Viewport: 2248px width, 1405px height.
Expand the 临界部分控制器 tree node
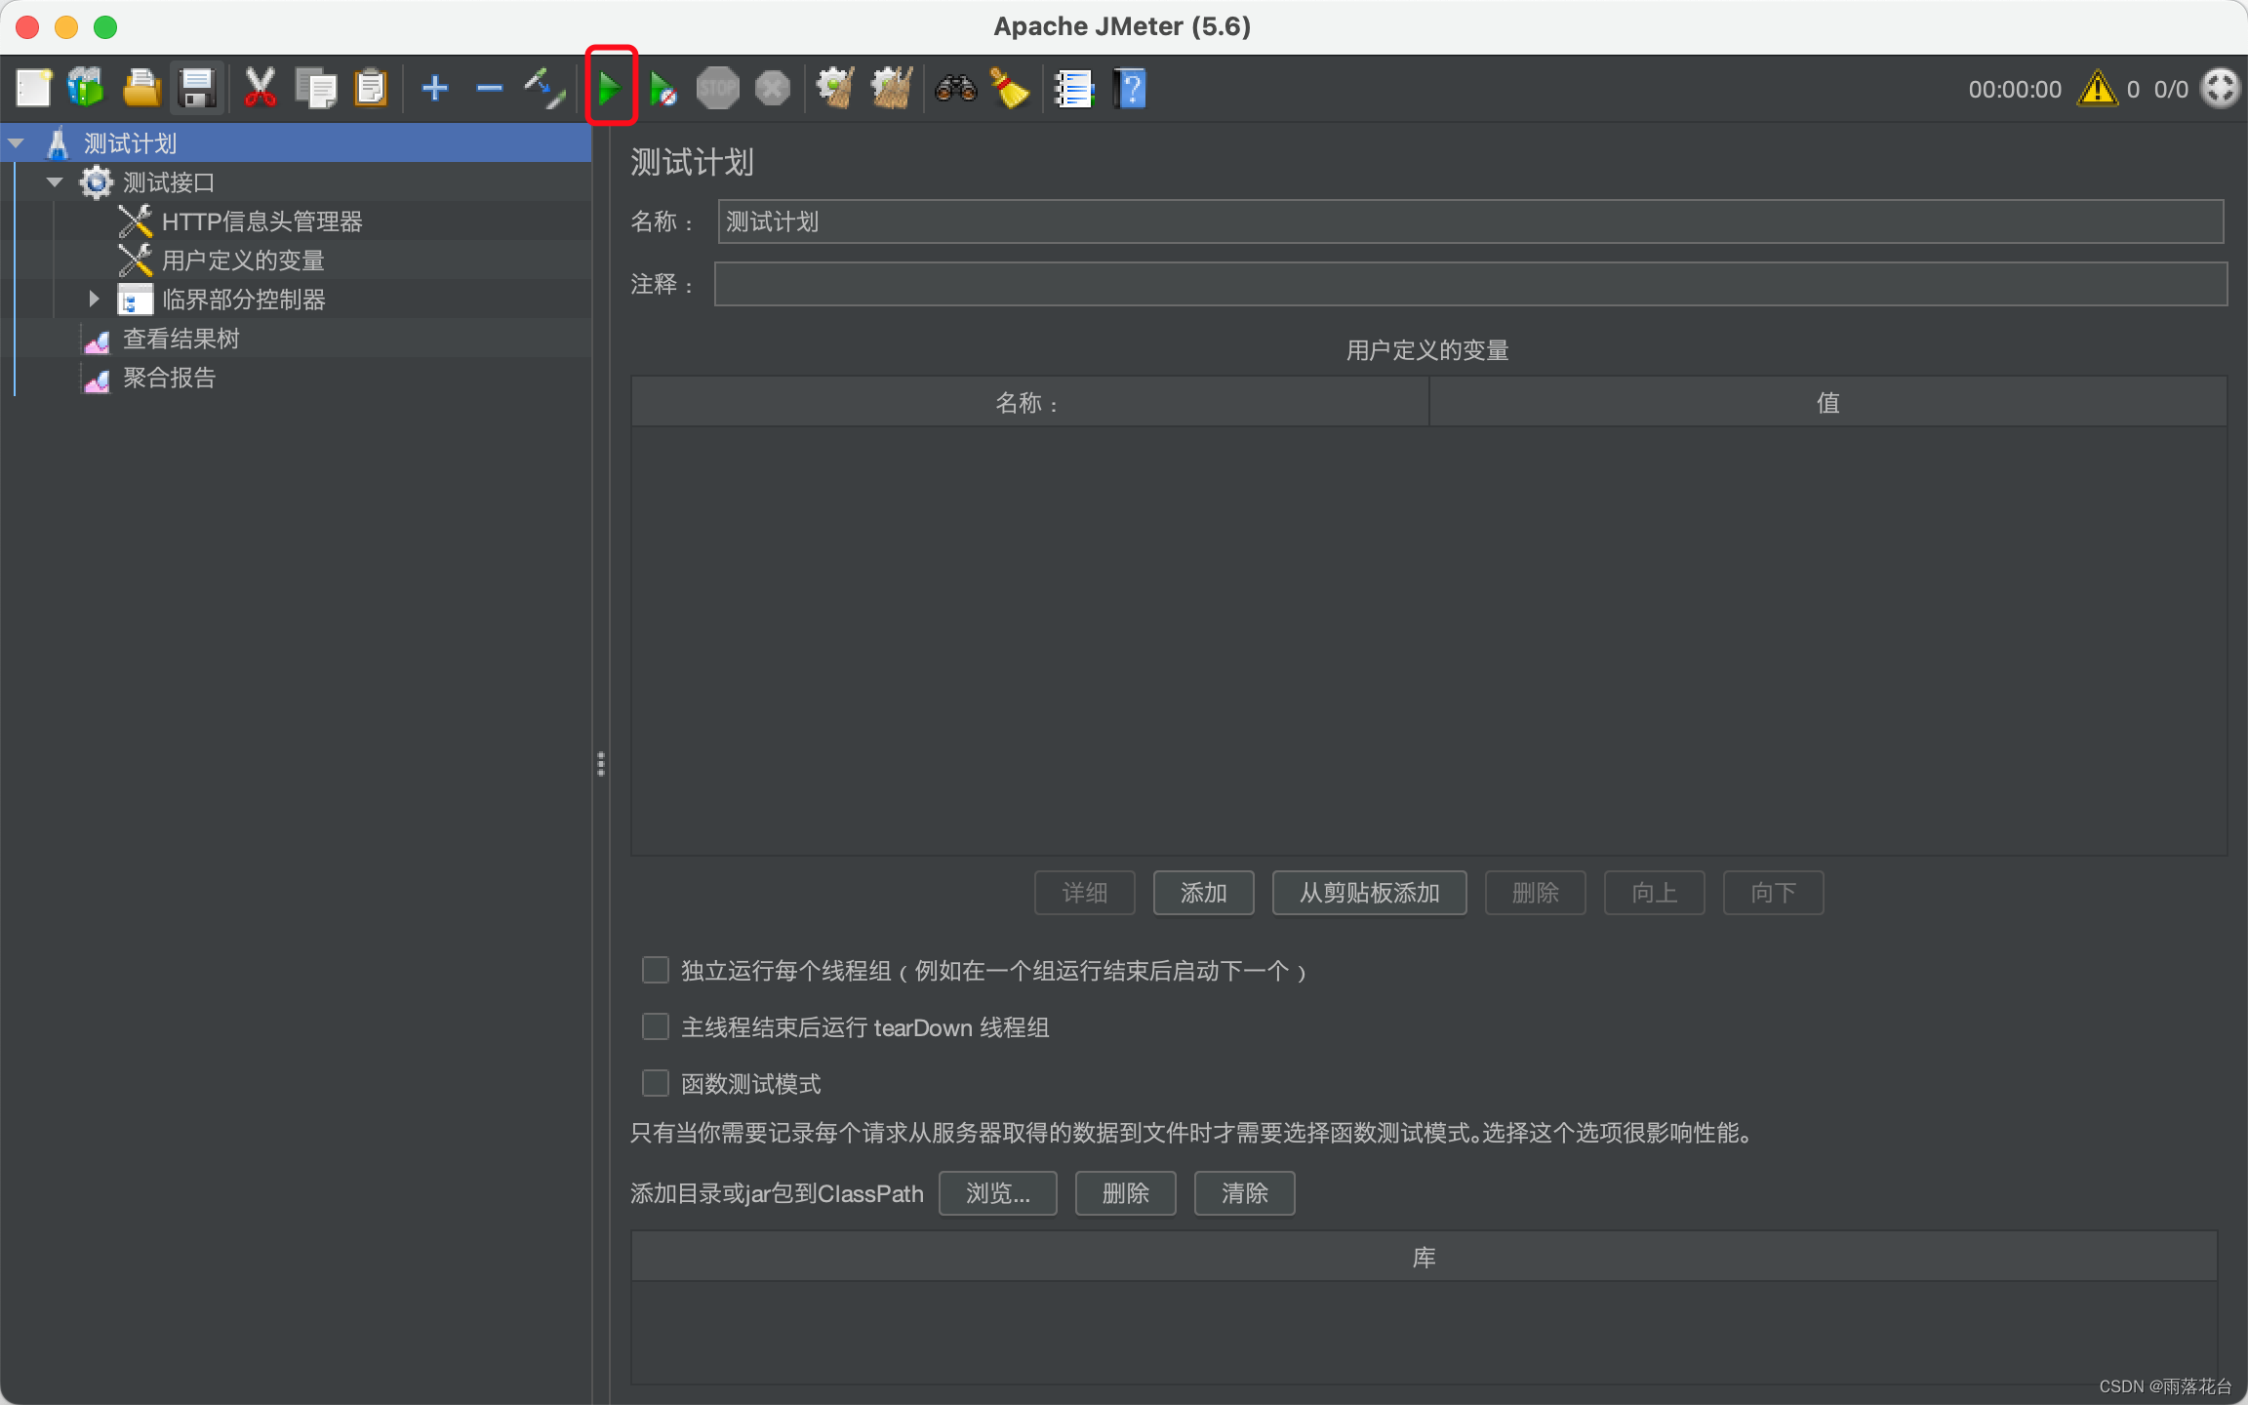94,299
